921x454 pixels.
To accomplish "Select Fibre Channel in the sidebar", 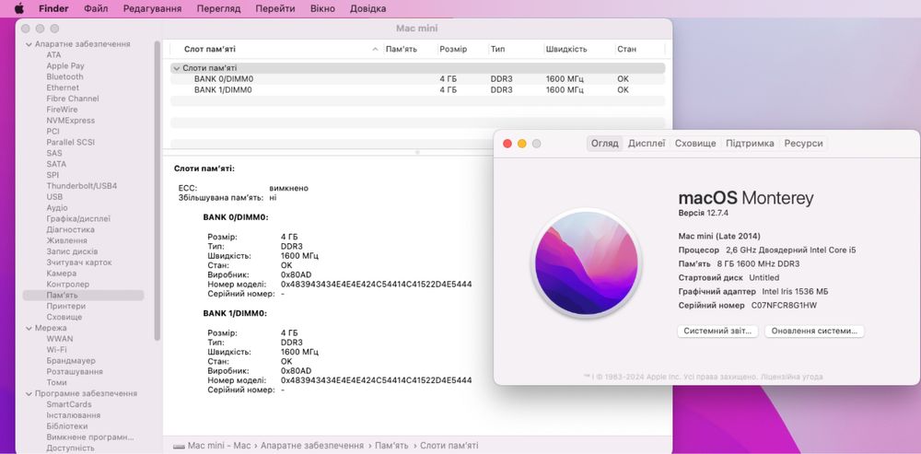I will coord(73,99).
